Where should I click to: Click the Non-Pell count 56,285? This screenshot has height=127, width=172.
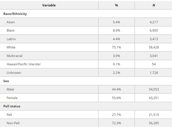[x=154, y=123]
